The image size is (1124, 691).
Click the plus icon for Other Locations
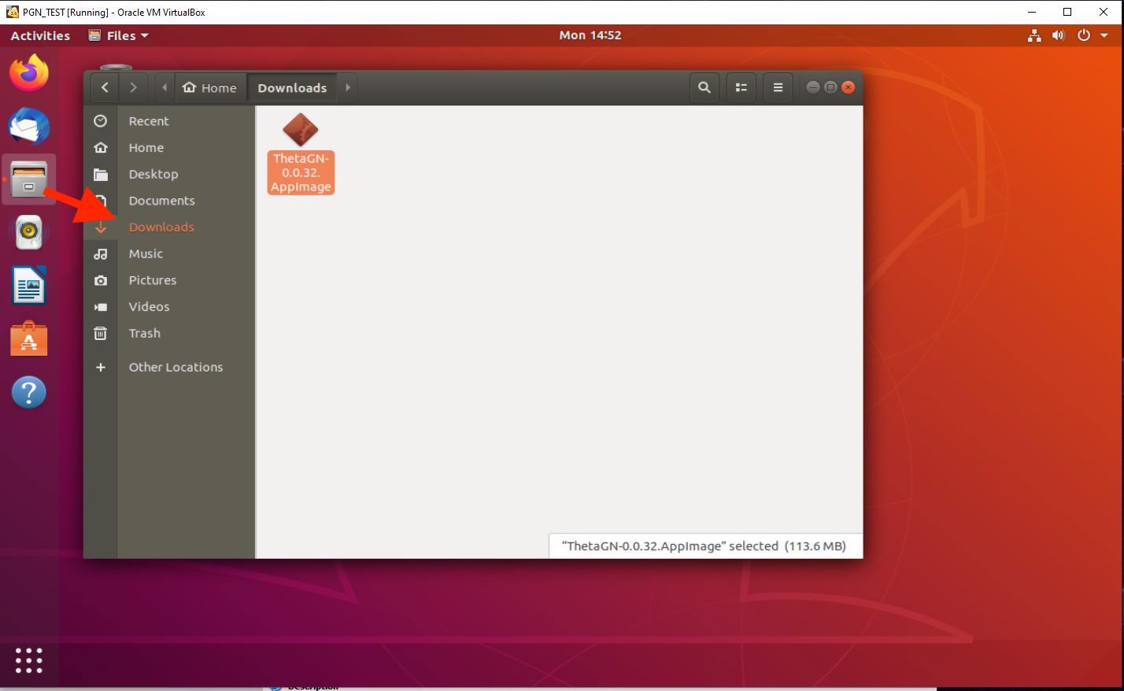[x=100, y=368]
